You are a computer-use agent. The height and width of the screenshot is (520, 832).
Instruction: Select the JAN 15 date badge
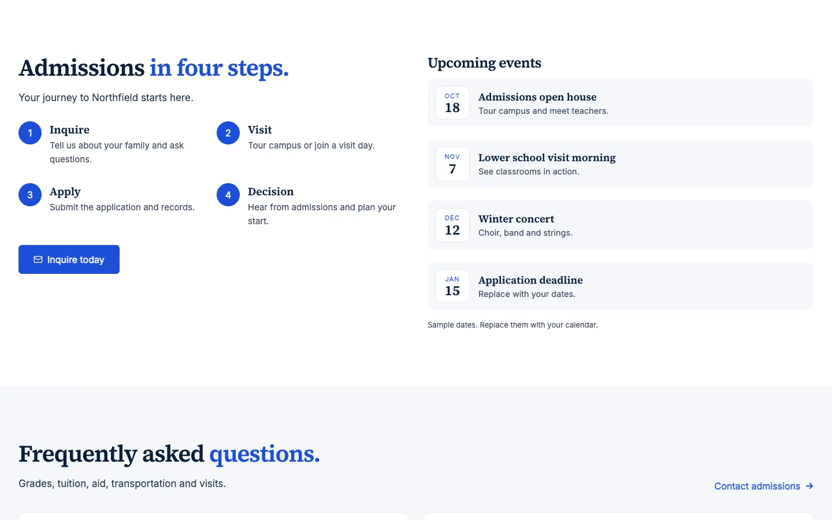452,286
